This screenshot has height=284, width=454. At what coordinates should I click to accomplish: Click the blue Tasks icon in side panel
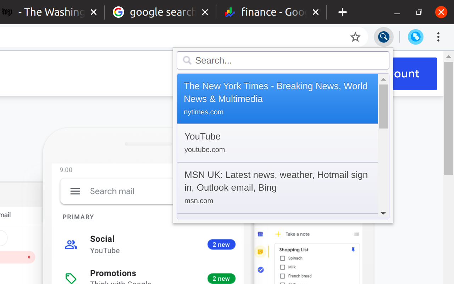[x=260, y=270]
